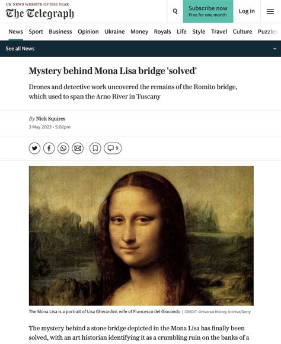Share article by email icon
The image size is (281, 344).
coord(78,149)
